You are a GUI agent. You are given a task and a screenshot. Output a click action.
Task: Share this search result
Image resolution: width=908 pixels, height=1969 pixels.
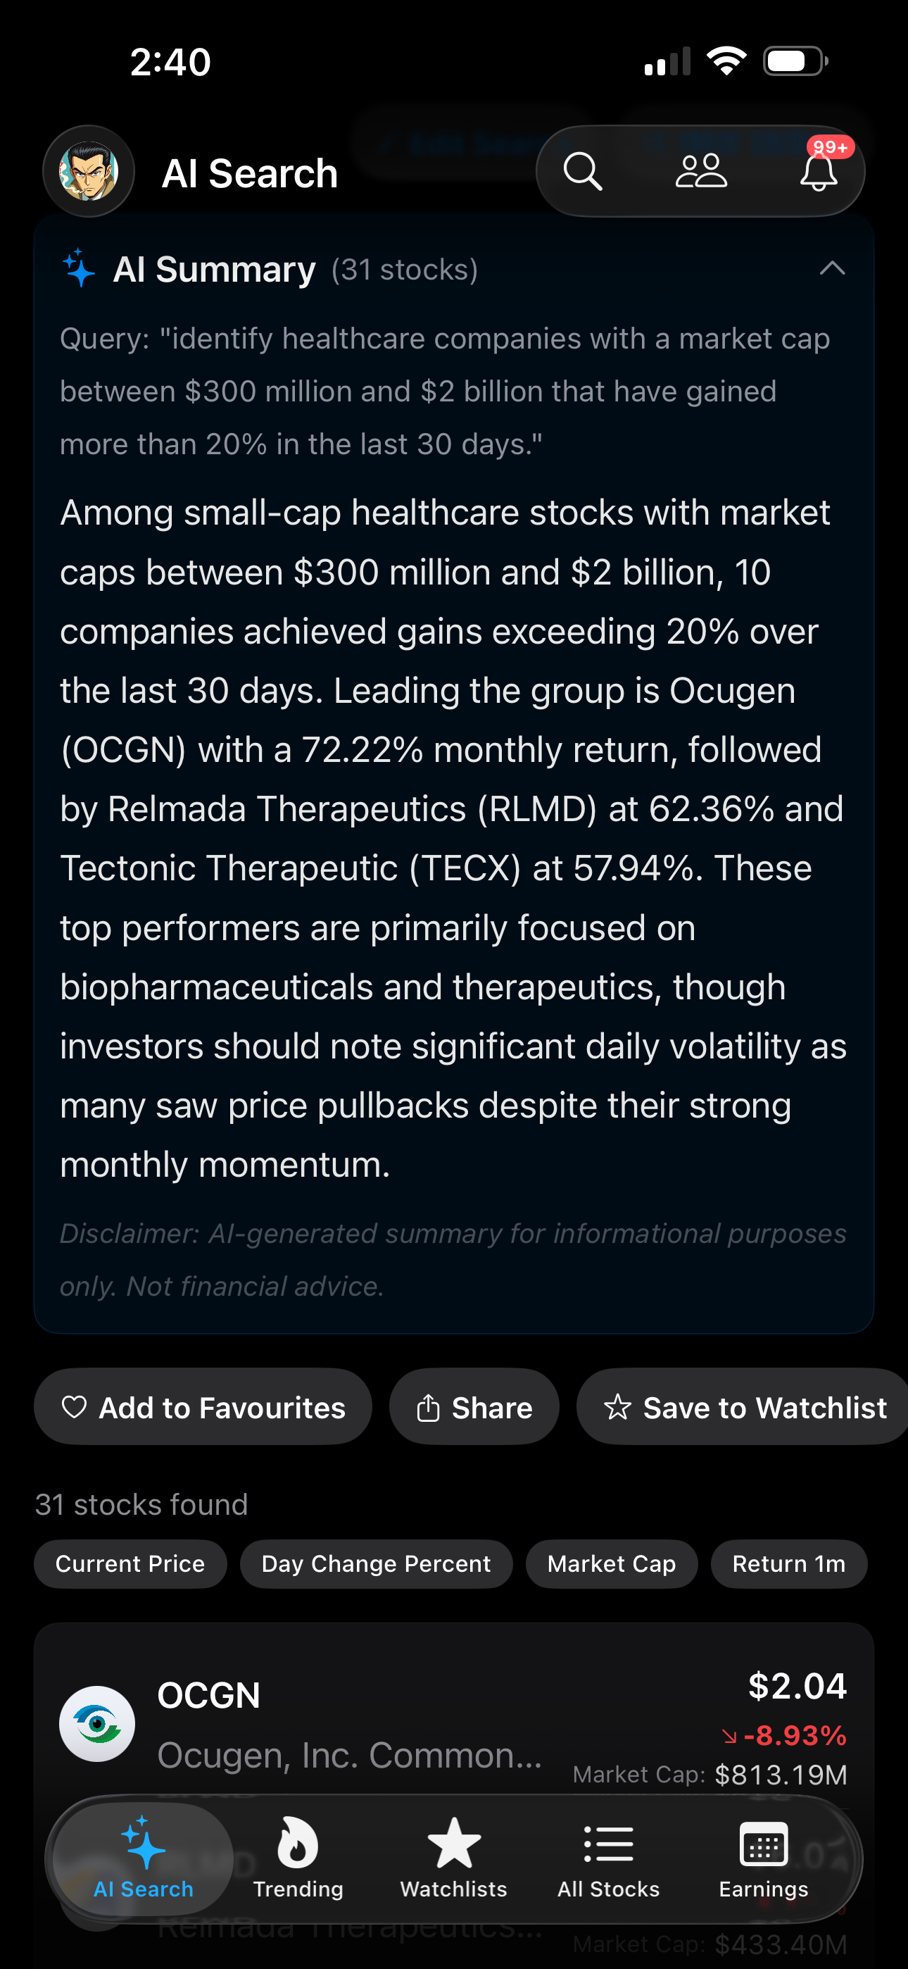[x=474, y=1406]
